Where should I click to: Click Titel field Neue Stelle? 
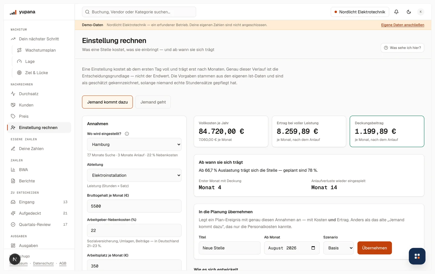click(x=229, y=248)
